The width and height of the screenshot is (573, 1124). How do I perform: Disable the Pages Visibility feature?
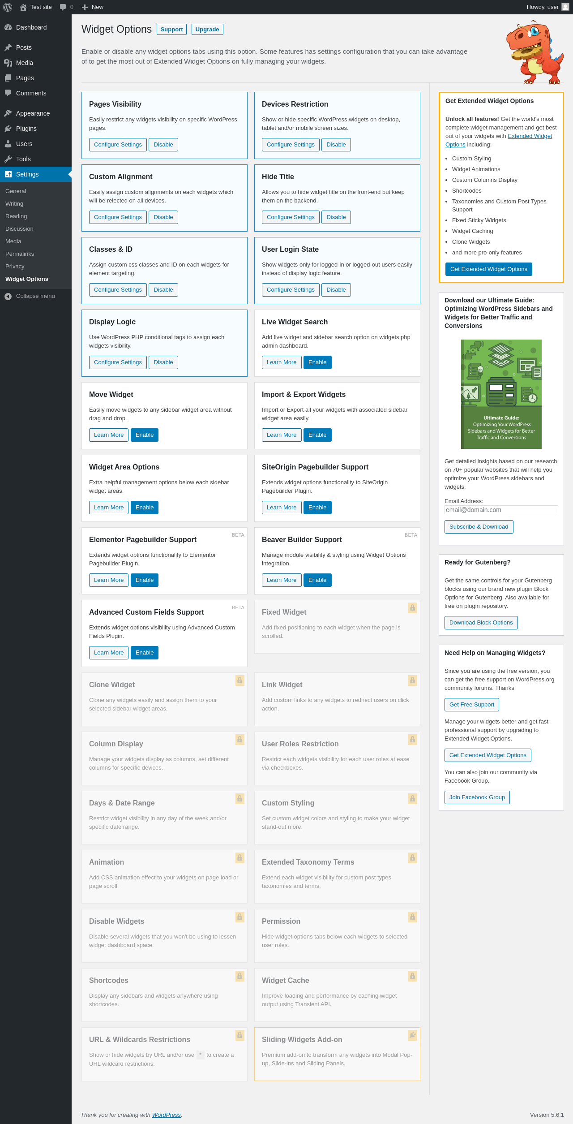163,145
